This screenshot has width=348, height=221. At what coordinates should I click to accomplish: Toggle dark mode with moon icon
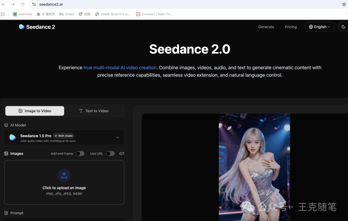click(343, 27)
